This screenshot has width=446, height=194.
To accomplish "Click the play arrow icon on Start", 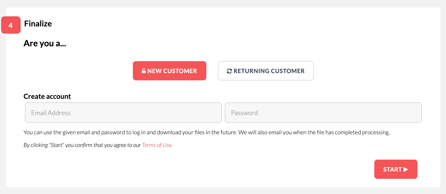I will coord(406,169).
